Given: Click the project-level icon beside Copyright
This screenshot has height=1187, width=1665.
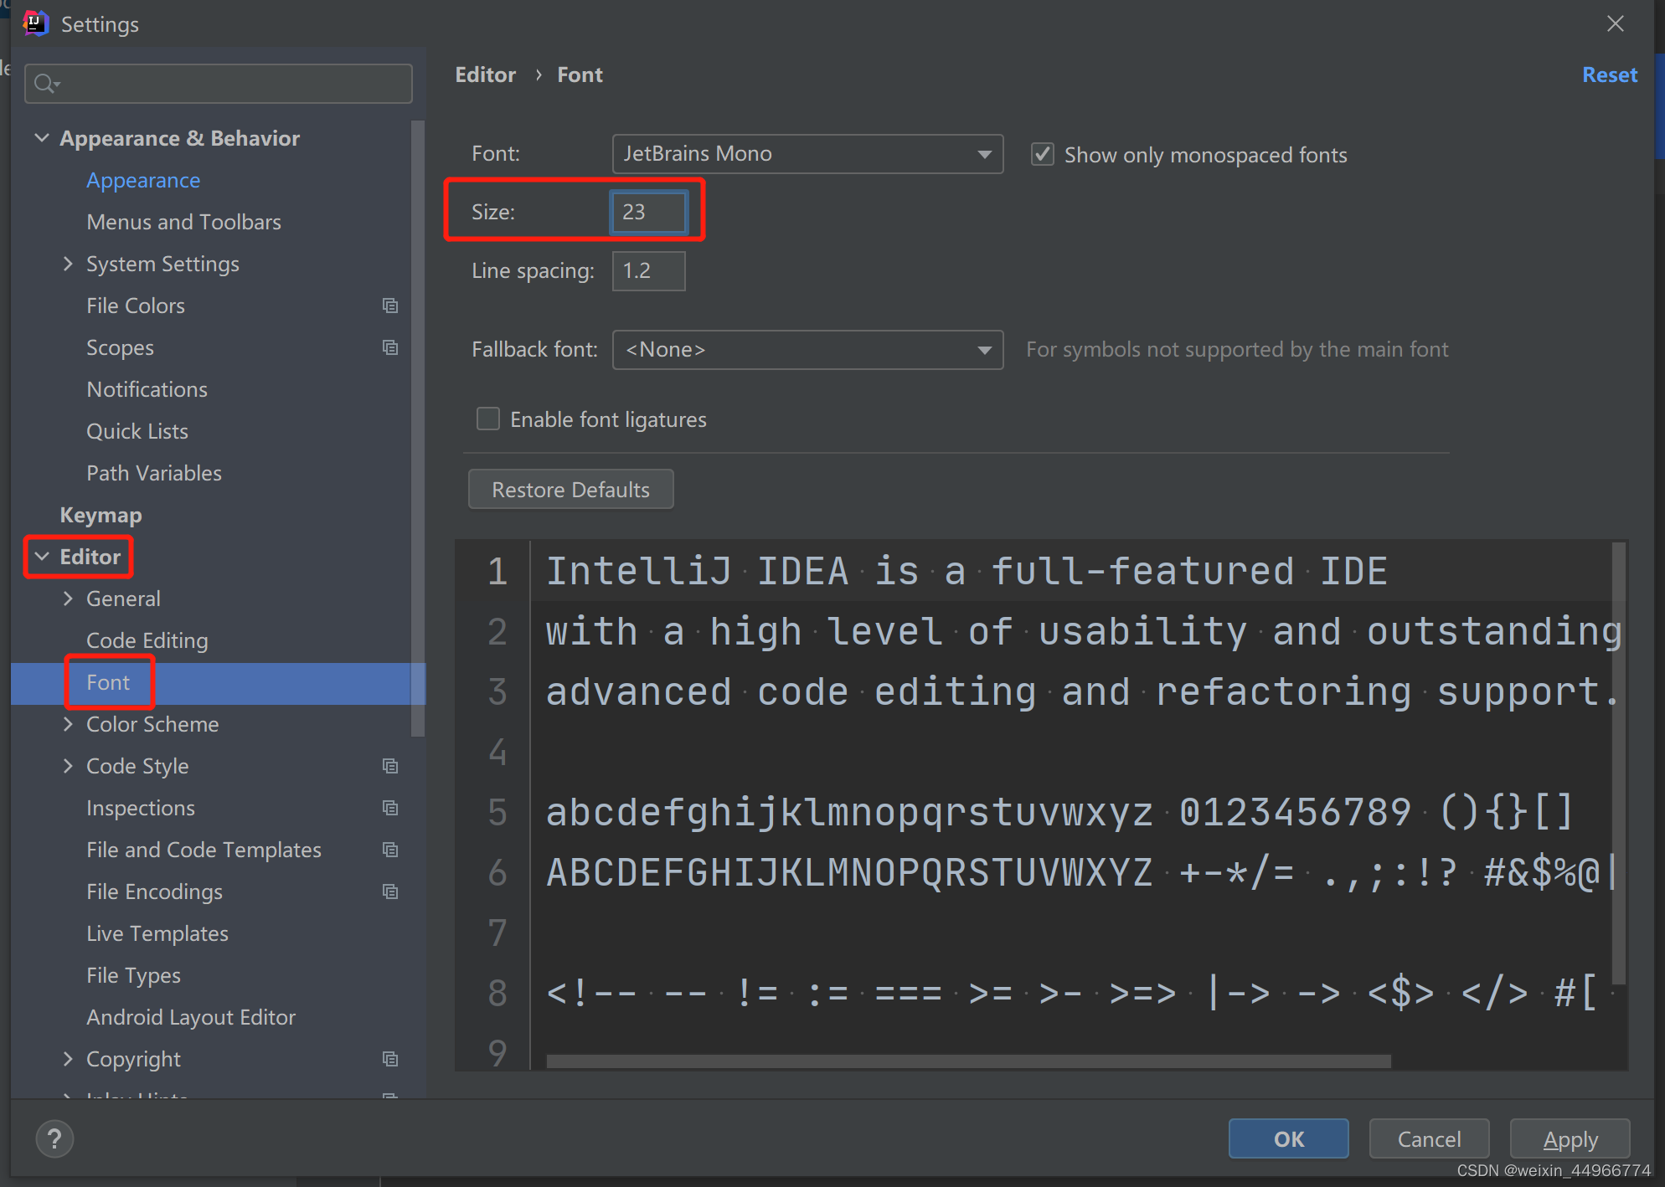Looking at the screenshot, I should click(x=390, y=1059).
